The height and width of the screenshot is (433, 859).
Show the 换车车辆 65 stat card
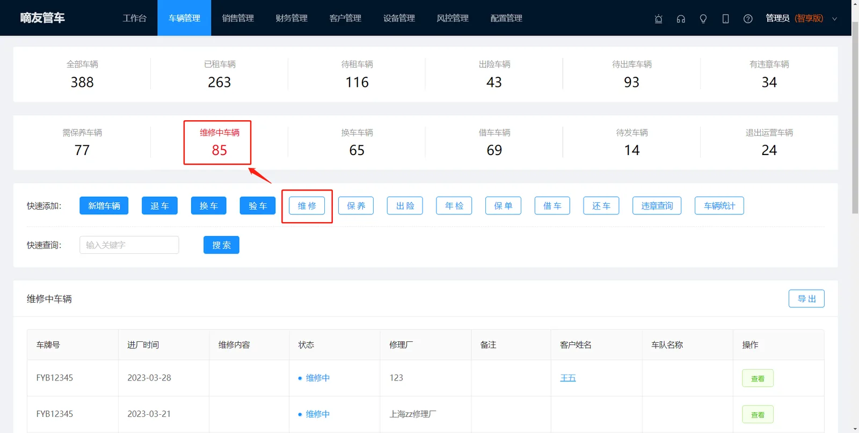357,142
